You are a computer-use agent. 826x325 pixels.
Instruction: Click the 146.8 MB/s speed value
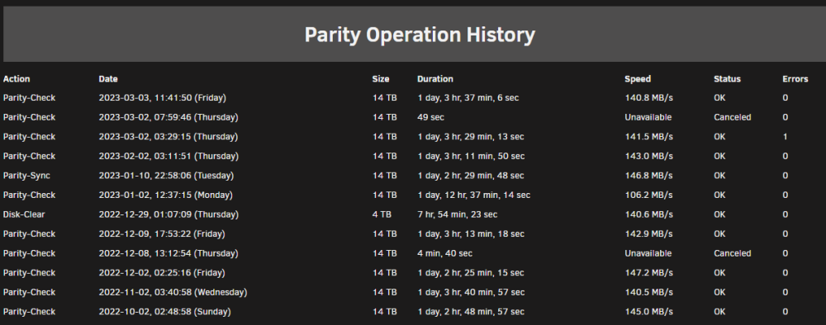(x=649, y=176)
